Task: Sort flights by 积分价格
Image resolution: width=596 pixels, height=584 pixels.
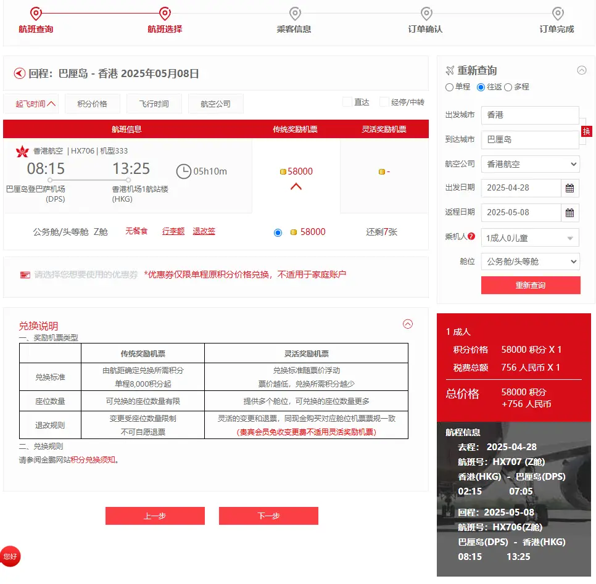Action: [93, 104]
